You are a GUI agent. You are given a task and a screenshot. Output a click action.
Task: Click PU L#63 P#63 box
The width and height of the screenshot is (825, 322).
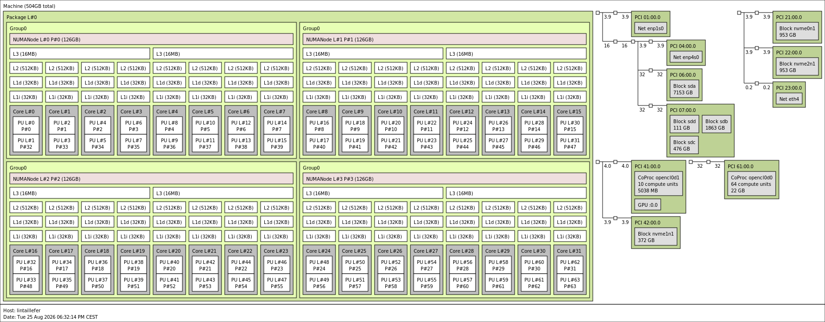pos(570,283)
